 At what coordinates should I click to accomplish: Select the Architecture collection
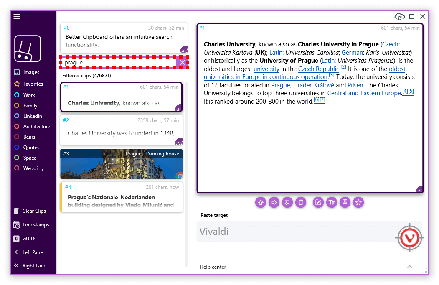[32, 126]
